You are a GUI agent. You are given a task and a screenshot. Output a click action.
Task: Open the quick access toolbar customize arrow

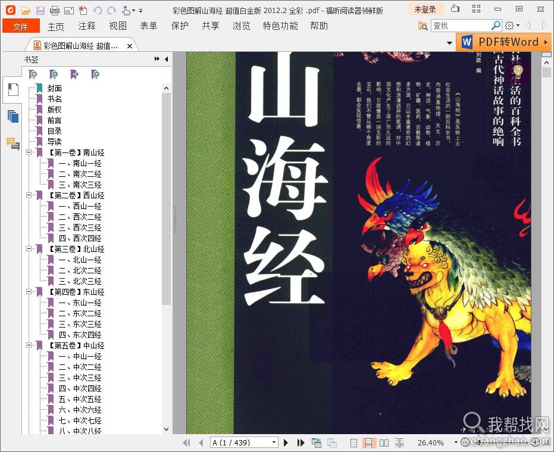(x=140, y=11)
